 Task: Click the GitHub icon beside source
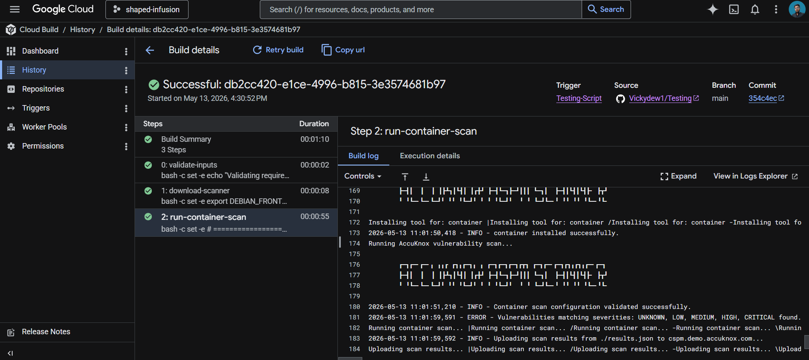tap(620, 99)
